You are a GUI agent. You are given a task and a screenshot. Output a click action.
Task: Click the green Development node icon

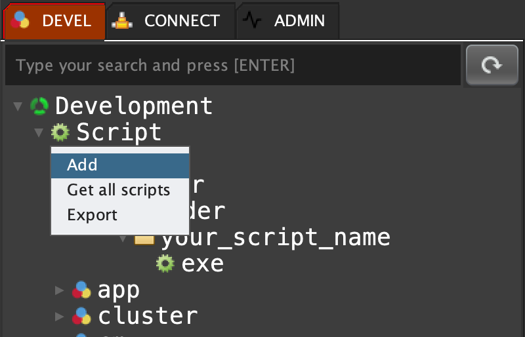pyautogui.click(x=40, y=106)
